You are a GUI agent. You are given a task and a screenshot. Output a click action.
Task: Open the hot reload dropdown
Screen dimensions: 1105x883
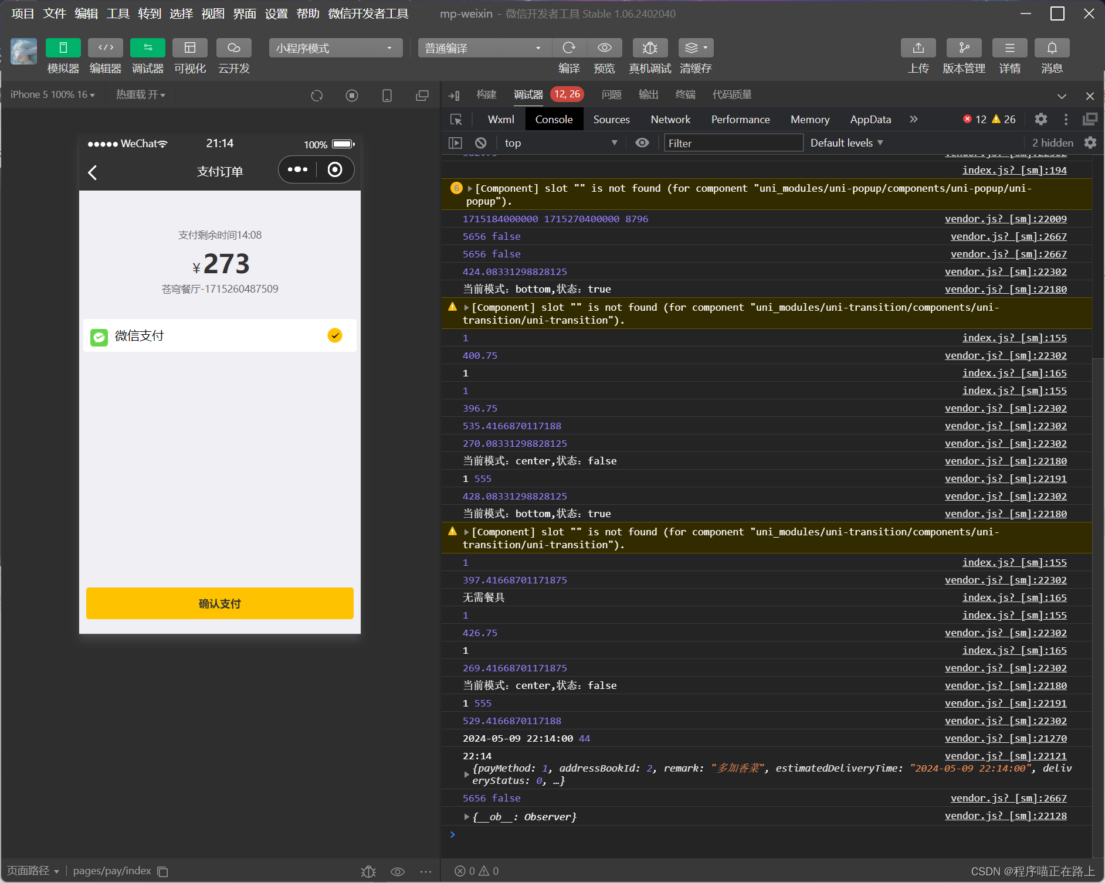tap(141, 94)
